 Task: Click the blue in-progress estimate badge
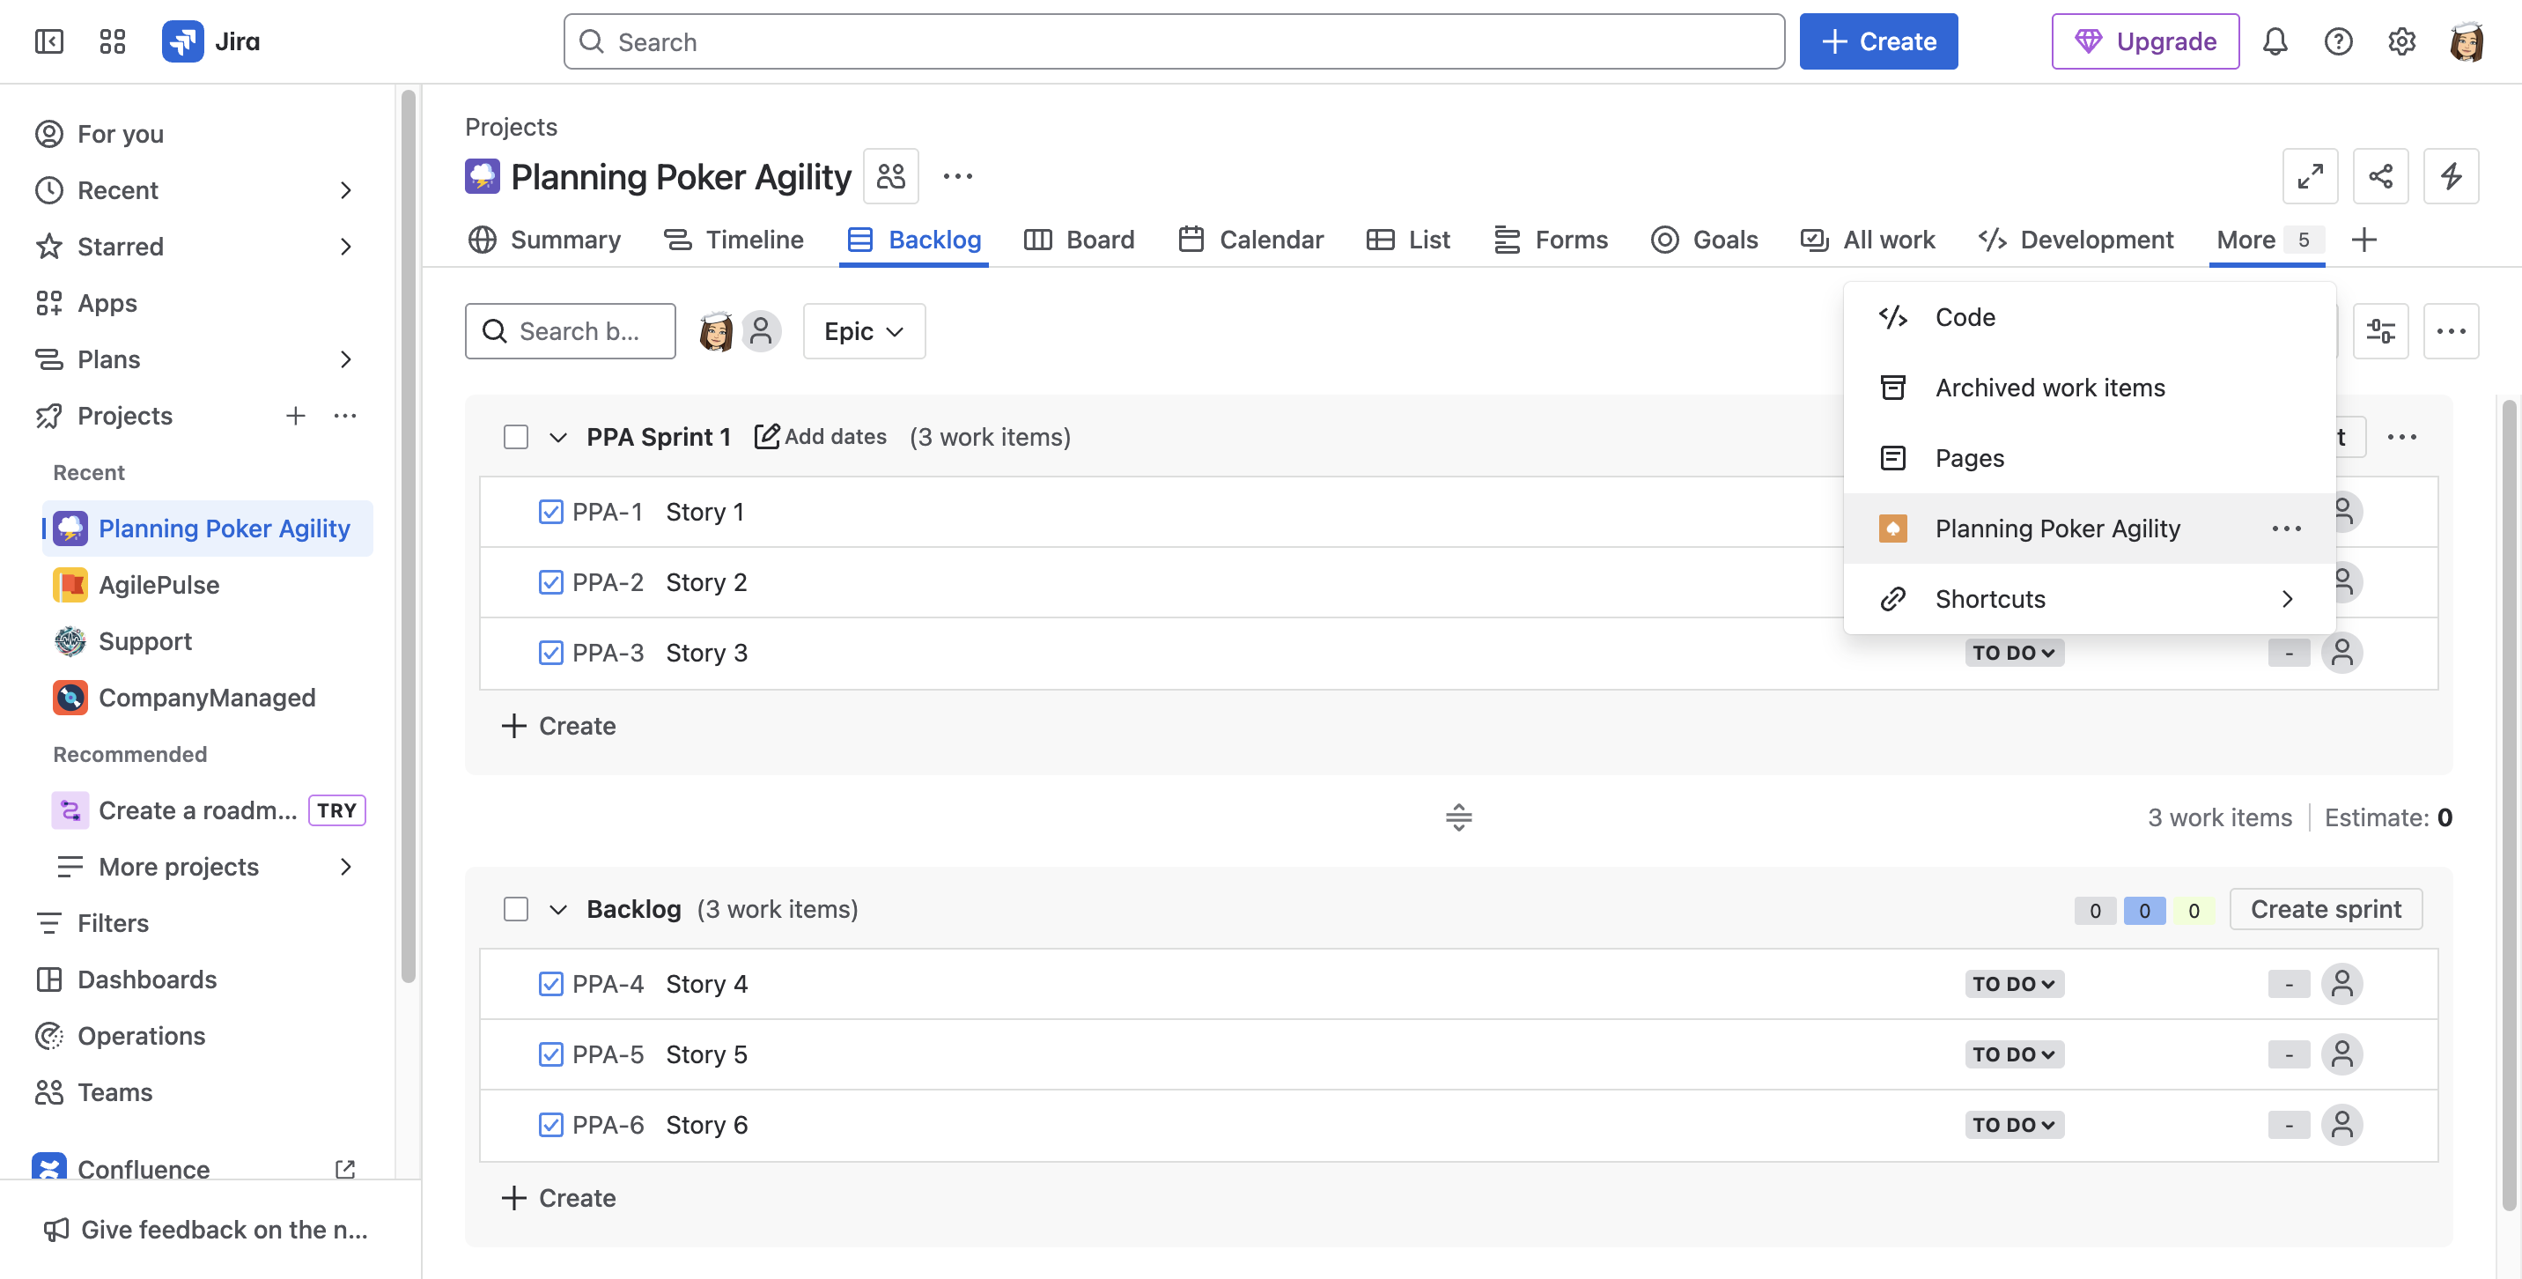(x=2144, y=910)
